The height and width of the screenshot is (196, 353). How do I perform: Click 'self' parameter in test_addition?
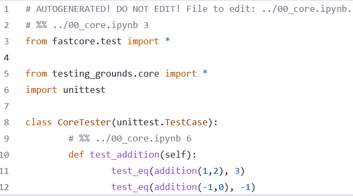coord(175,155)
